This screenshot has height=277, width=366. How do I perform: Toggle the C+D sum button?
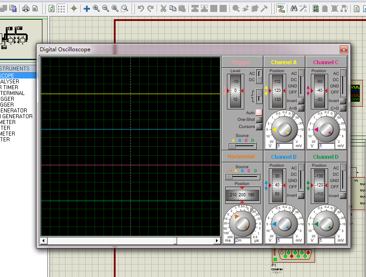click(343, 108)
